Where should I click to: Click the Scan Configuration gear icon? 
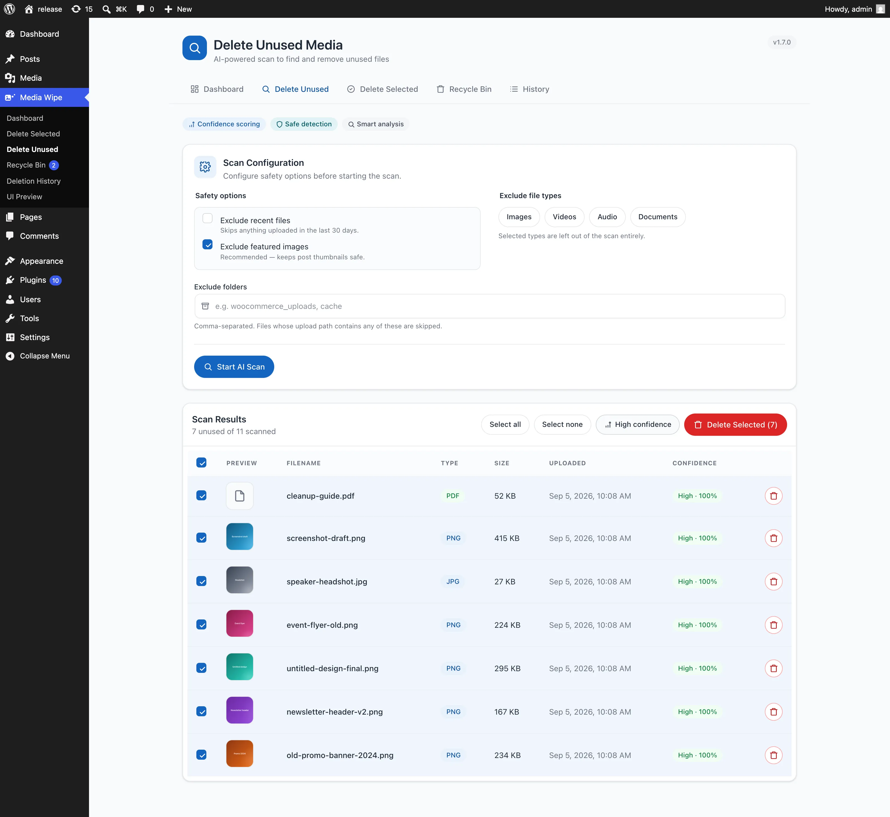tap(205, 167)
